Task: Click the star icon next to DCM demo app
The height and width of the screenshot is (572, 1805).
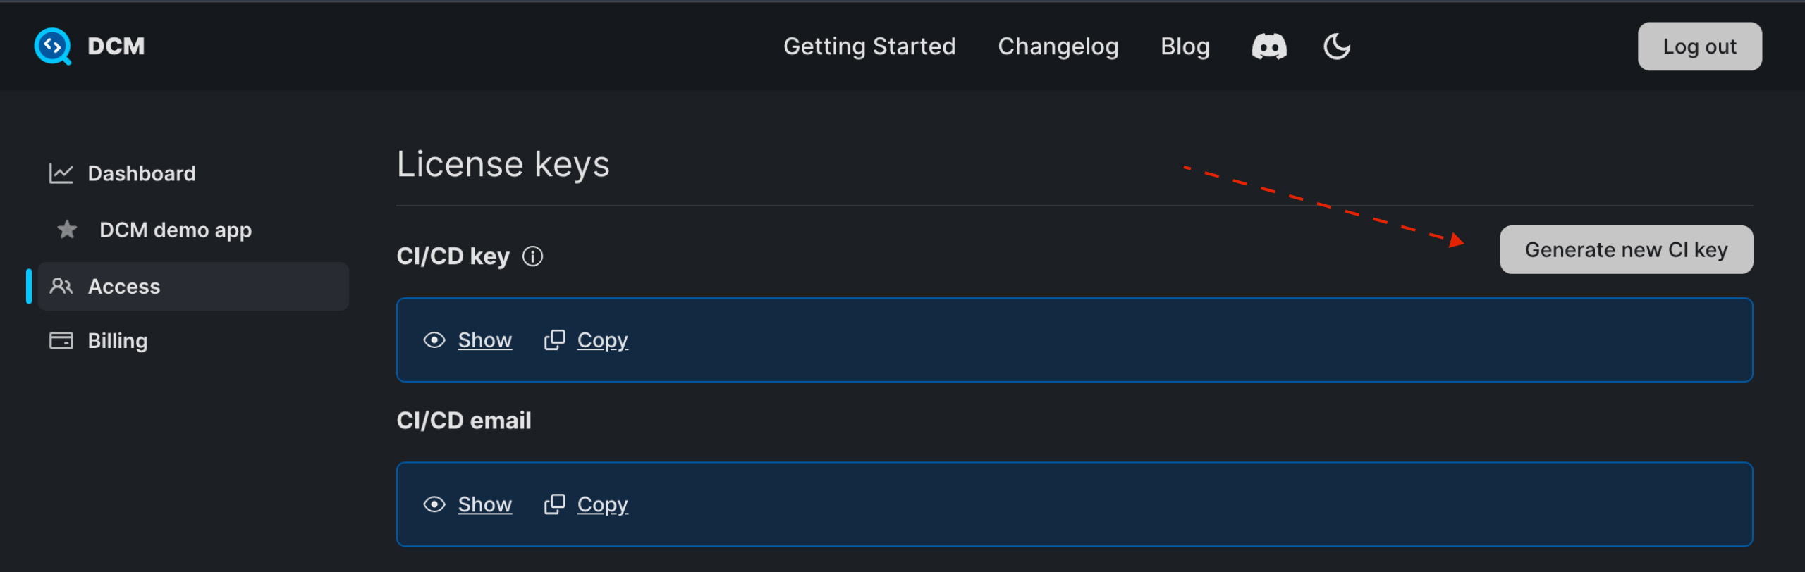Action: (x=66, y=229)
